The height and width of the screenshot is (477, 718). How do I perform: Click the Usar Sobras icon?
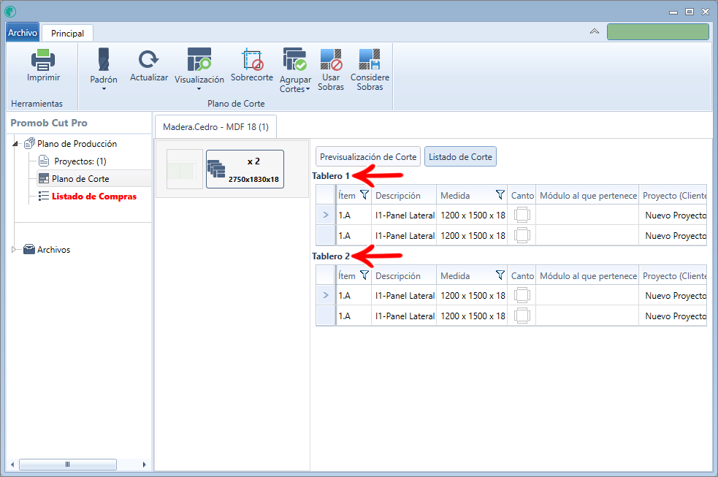(x=331, y=59)
